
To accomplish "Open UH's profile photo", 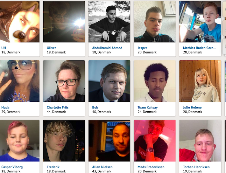I will click(x=20, y=22).
